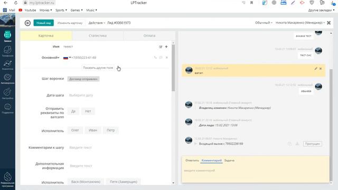Go back in browser history
Screen dimensions: 338x190
pos(6,3)
